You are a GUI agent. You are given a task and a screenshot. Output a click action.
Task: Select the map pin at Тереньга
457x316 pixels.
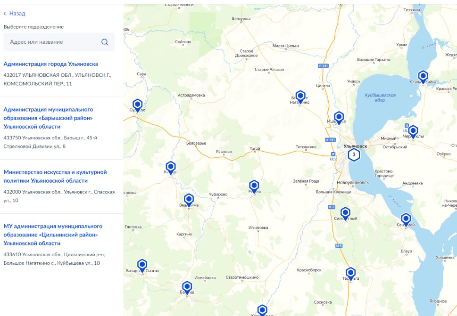click(x=350, y=273)
